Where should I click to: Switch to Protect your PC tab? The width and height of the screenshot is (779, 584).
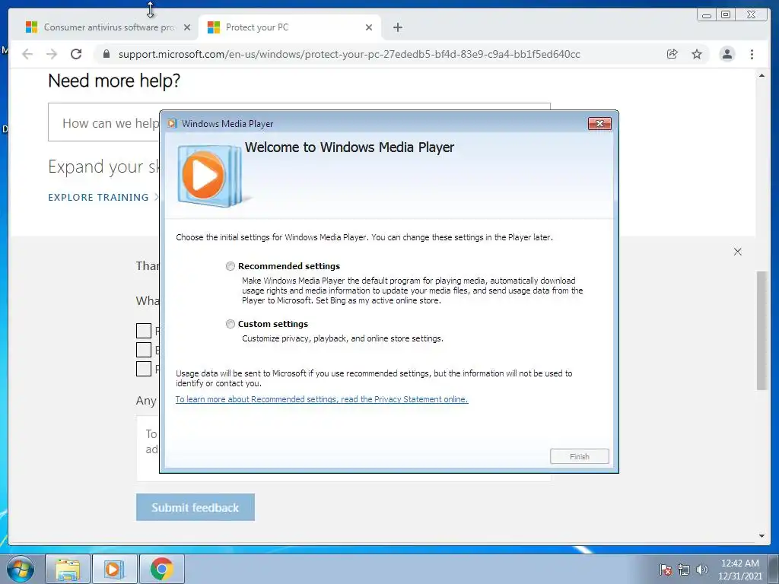pos(289,27)
